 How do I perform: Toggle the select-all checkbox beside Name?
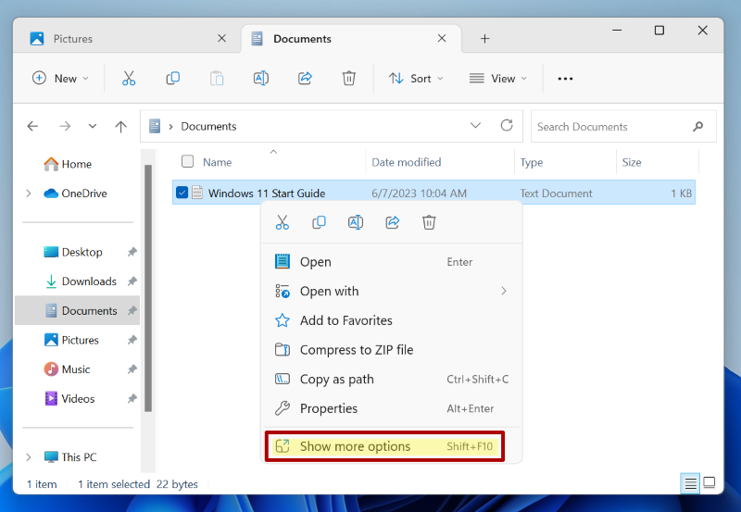click(x=188, y=161)
